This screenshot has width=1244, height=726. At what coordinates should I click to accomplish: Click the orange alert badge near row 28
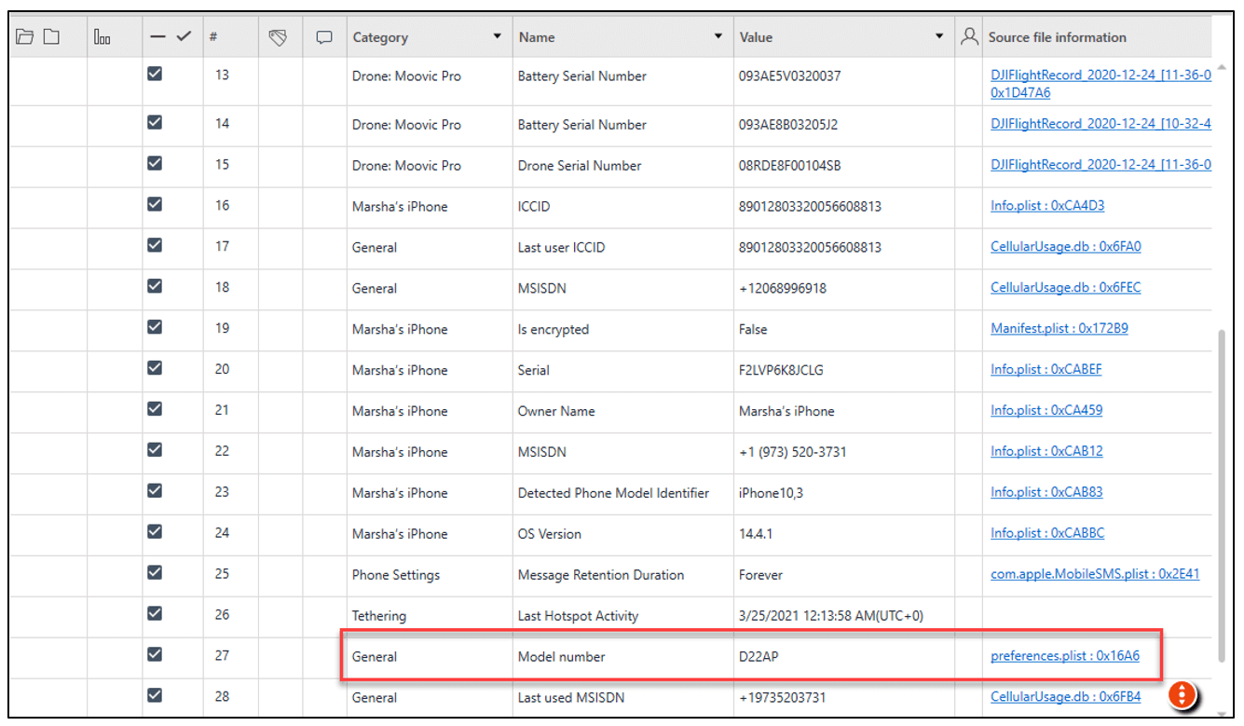(x=1182, y=693)
